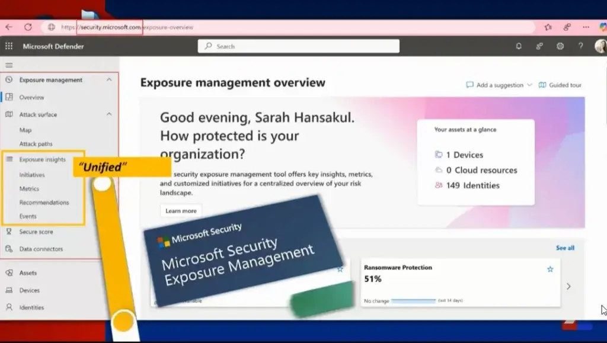Add page to favorites star icon
Screen dimensions: 607x343
coord(548,27)
